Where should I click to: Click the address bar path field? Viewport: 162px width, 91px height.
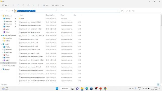[67, 11]
